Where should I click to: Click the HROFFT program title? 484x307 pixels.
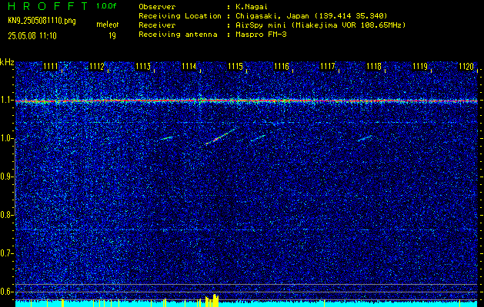[48, 6]
